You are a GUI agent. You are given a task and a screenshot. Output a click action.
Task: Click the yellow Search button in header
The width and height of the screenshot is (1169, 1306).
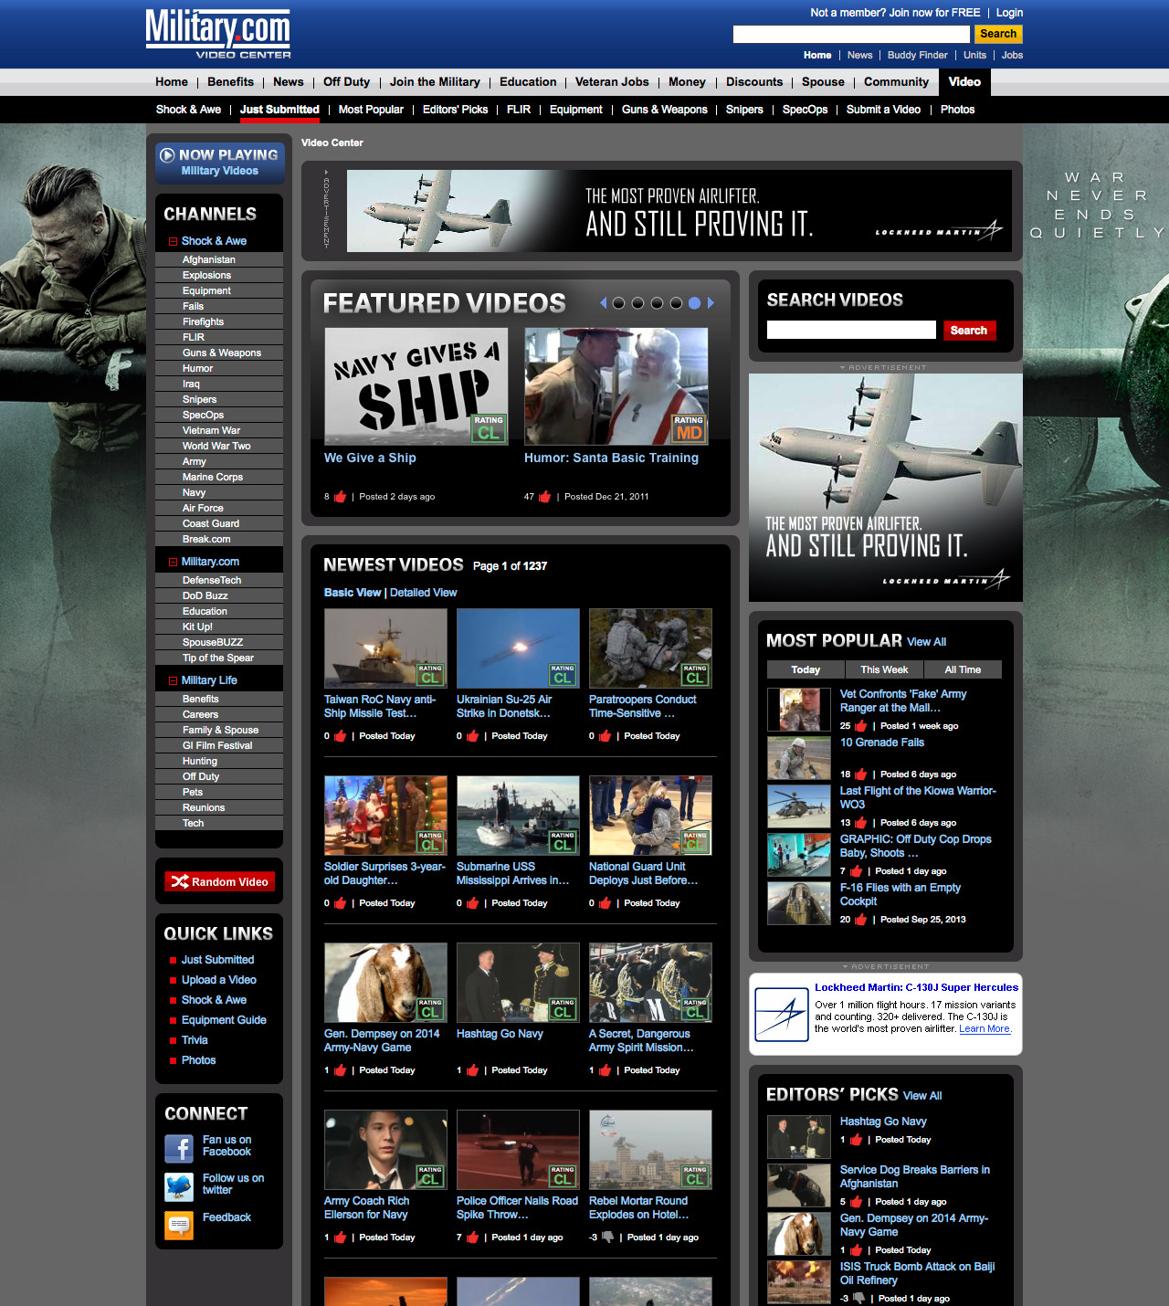(998, 34)
